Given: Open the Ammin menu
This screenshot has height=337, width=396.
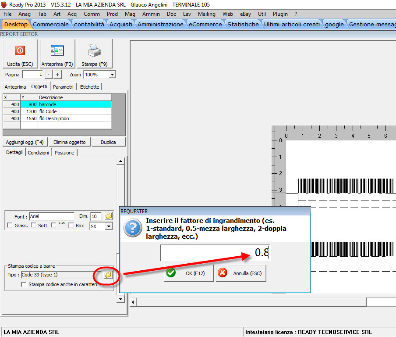Looking at the screenshot, I should [x=151, y=14].
